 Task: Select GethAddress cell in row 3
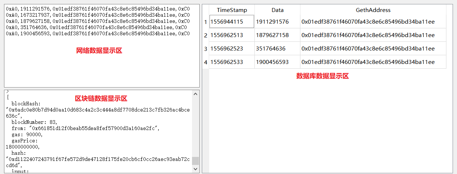[x=373, y=49]
